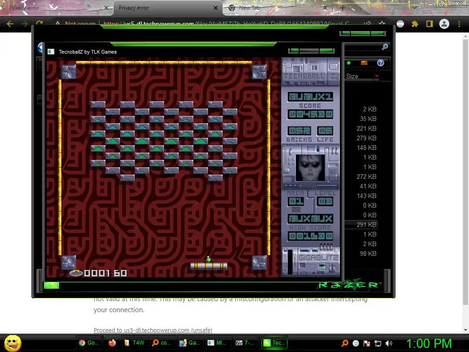
Task: Click the TecnoballZ by TLK Games title
Action: click(x=87, y=52)
